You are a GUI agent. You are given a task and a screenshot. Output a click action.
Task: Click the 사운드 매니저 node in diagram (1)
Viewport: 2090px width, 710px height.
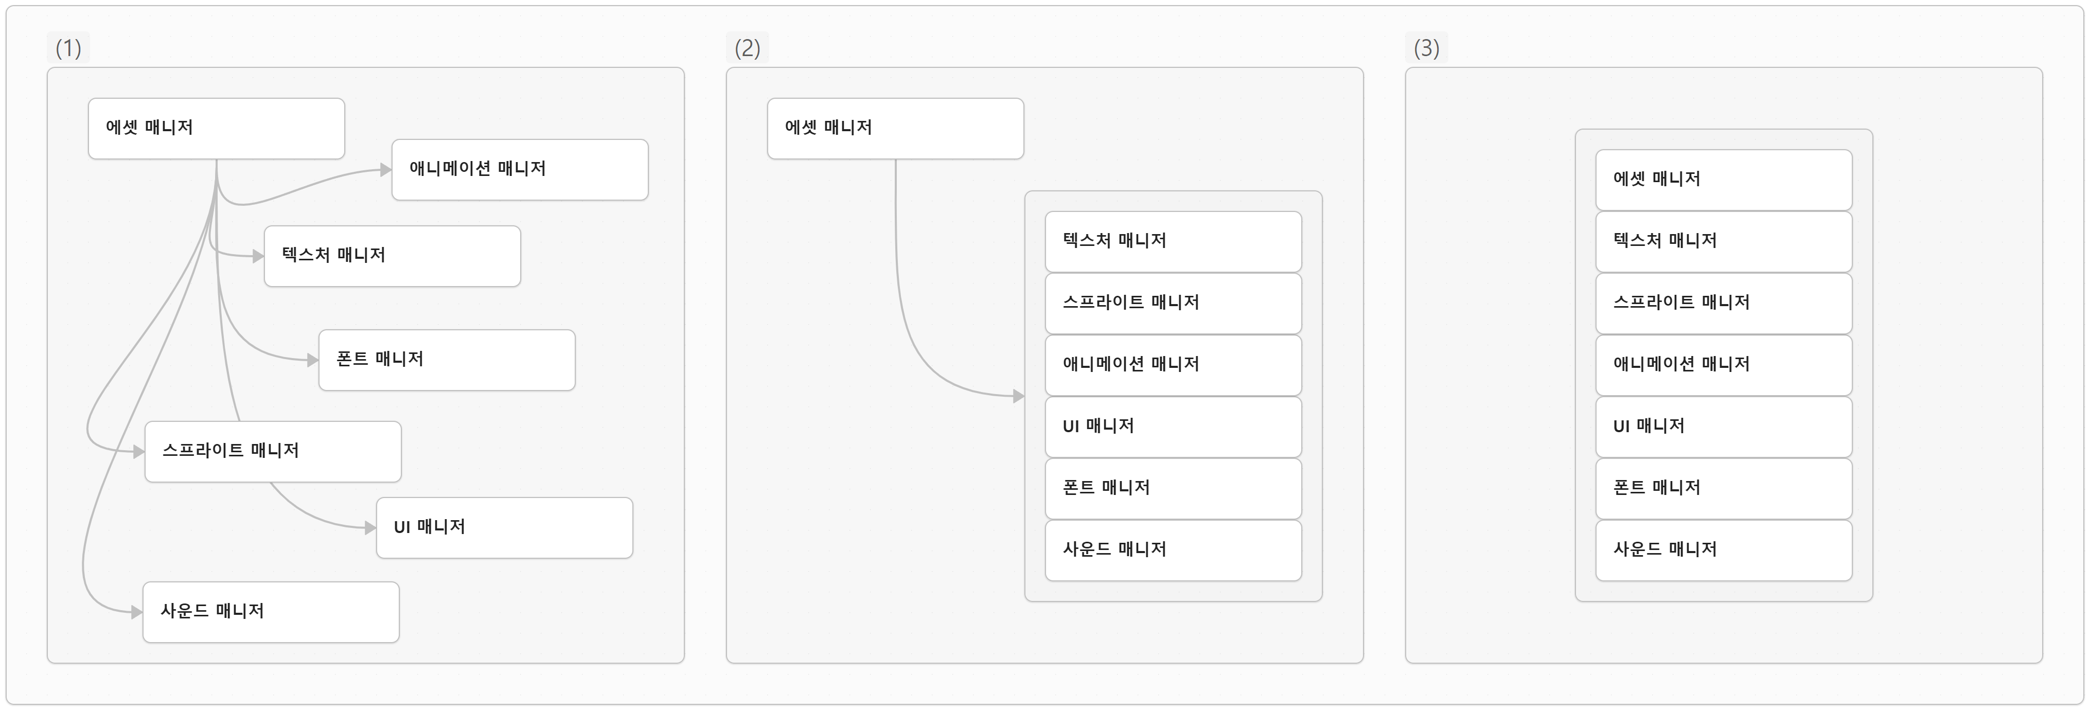click(x=271, y=612)
